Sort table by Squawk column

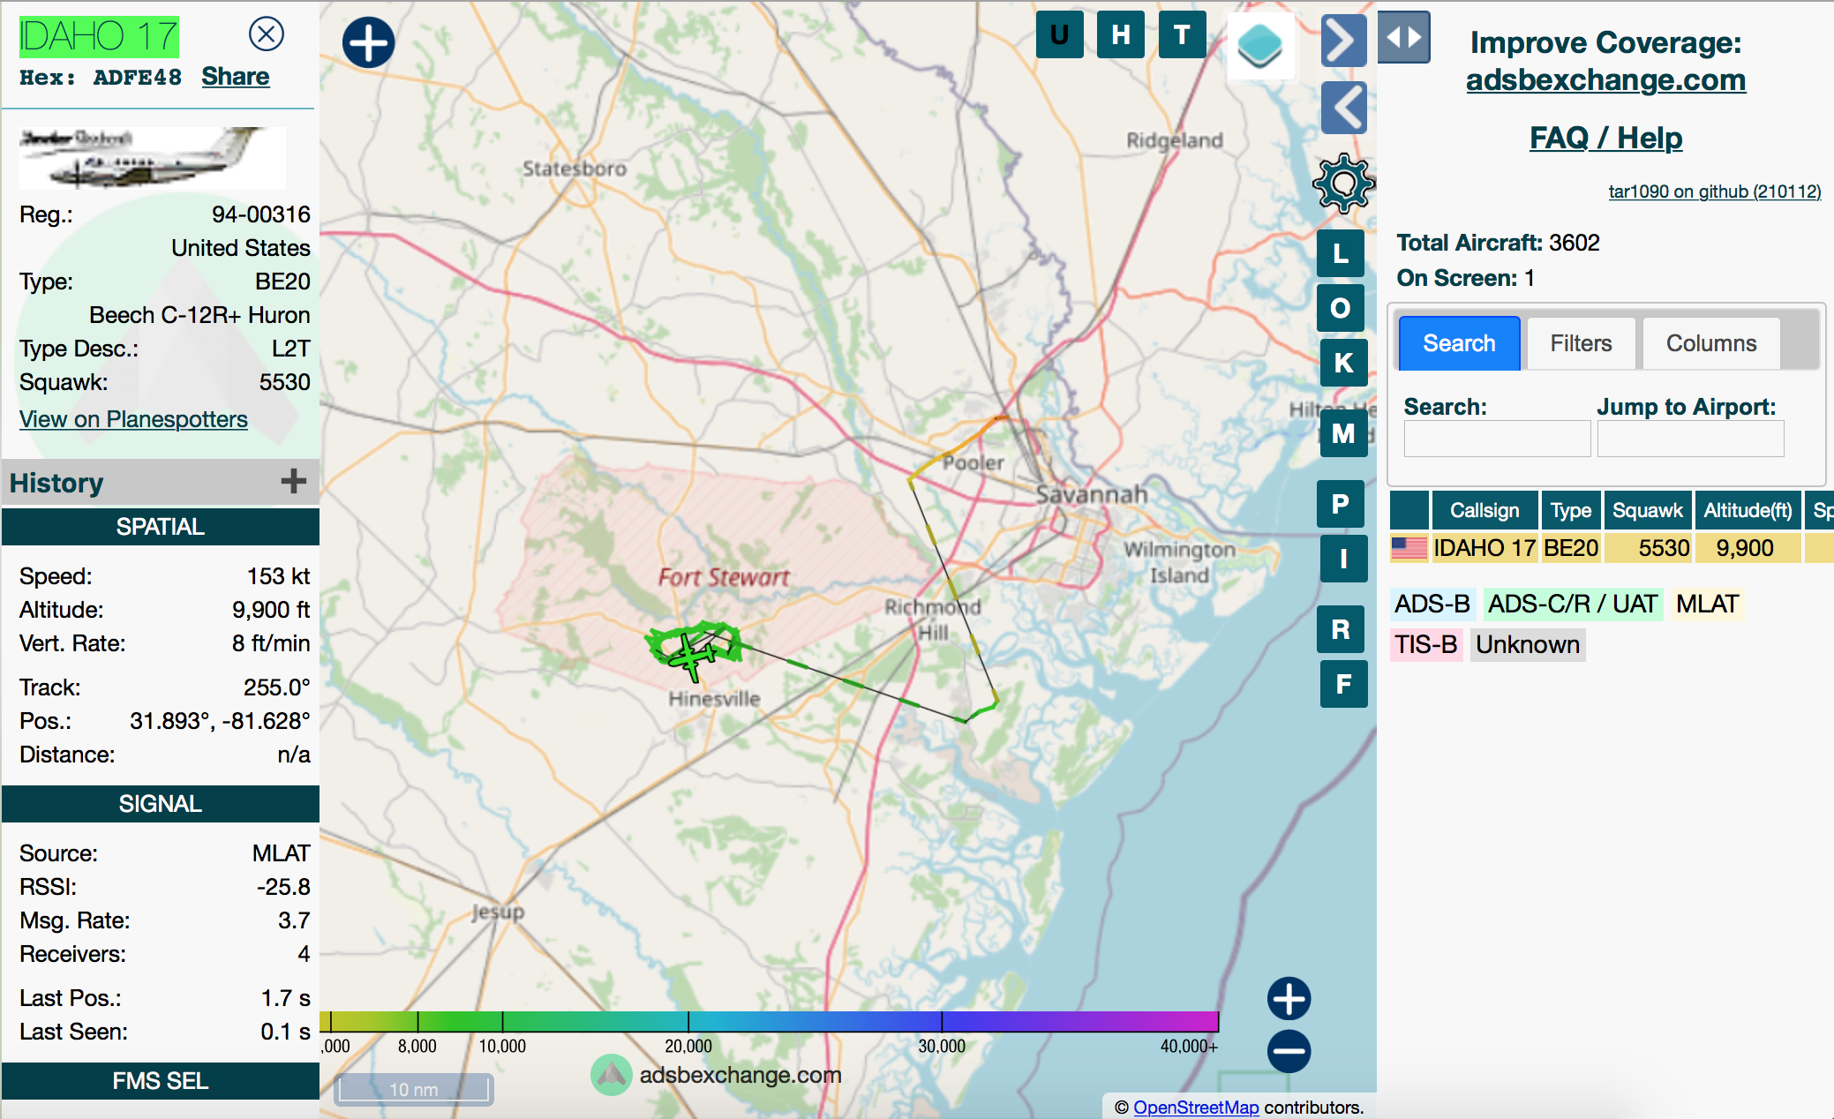pyautogui.click(x=1648, y=510)
